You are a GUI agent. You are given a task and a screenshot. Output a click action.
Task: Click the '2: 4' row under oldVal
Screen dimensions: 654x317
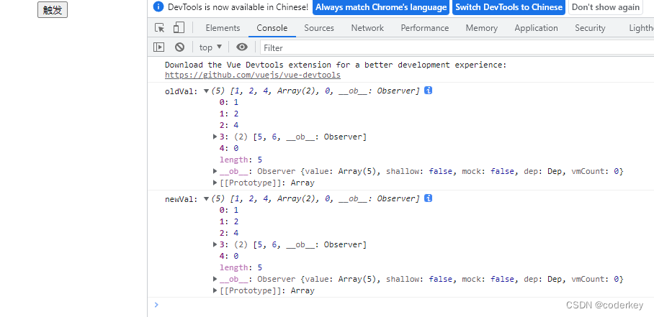(229, 125)
